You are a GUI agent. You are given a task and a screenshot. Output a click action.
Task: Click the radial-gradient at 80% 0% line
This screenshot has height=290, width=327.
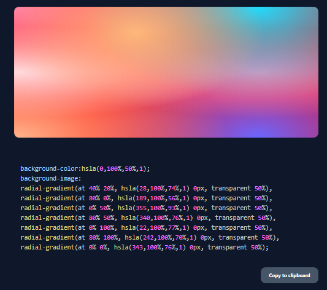click(147, 198)
